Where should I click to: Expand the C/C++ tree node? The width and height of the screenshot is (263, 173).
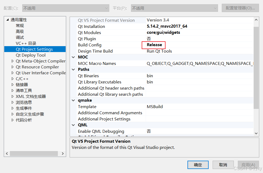pyautogui.click(x=12, y=79)
